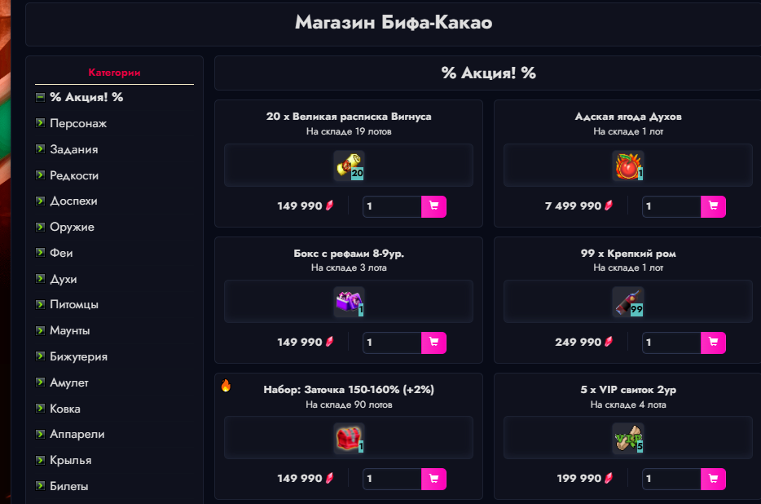The width and height of the screenshot is (761, 504).
Task: Collapse the % Акция! % category
Action: point(40,97)
